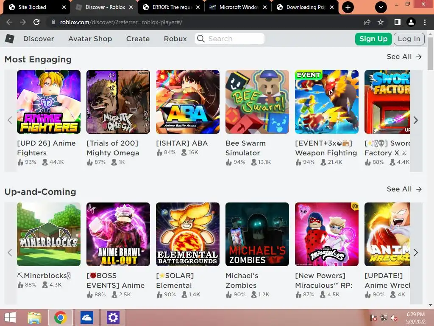Open the Bee Swarm game thumbnail
Screen dimensions: 434x326
[x=257, y=102]
